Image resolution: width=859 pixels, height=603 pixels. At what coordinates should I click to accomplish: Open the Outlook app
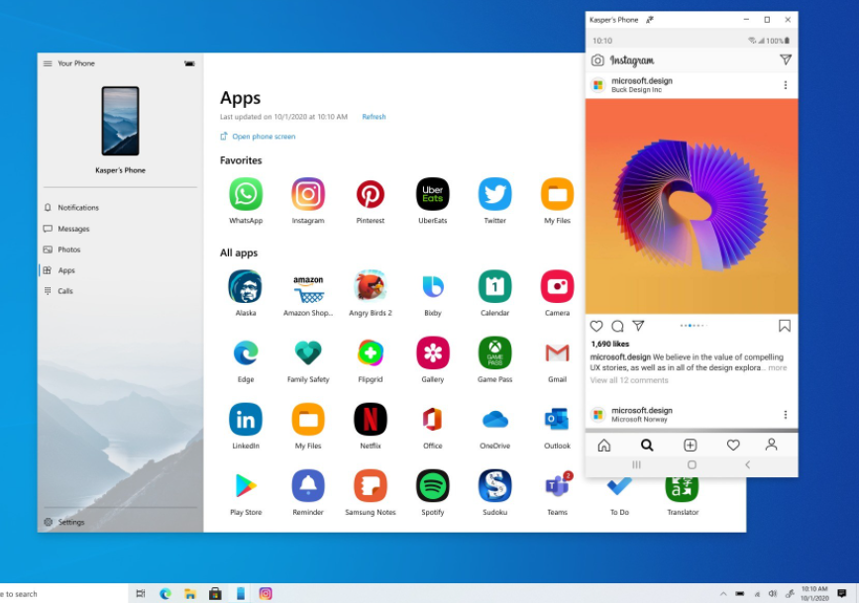click(557, 420)
